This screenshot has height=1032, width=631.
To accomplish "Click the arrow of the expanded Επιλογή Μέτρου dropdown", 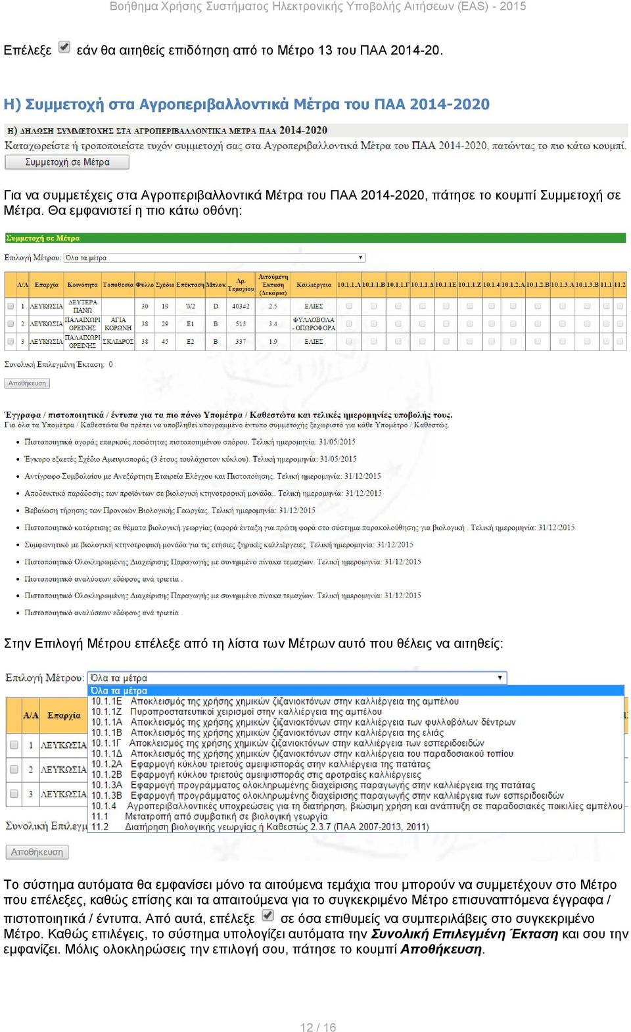I will pos(500,678).
